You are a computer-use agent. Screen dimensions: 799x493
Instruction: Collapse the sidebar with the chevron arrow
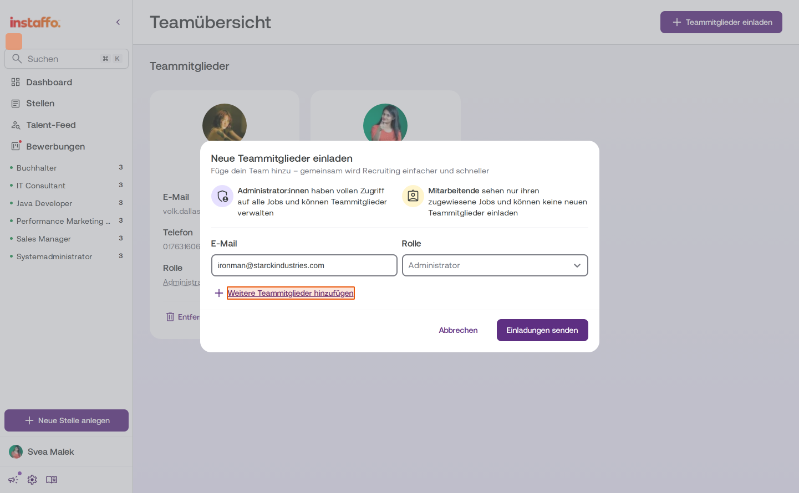(118, 22)
